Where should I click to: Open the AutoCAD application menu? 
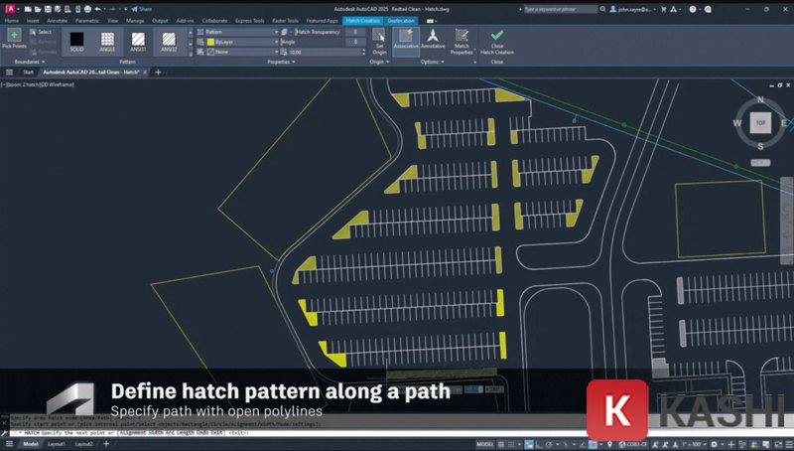coord(10,9)
